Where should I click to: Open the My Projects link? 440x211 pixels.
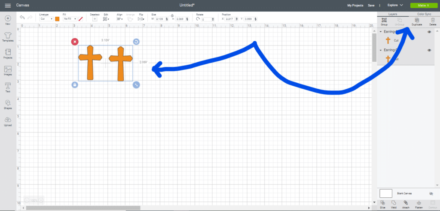click(x=355, y=5)
